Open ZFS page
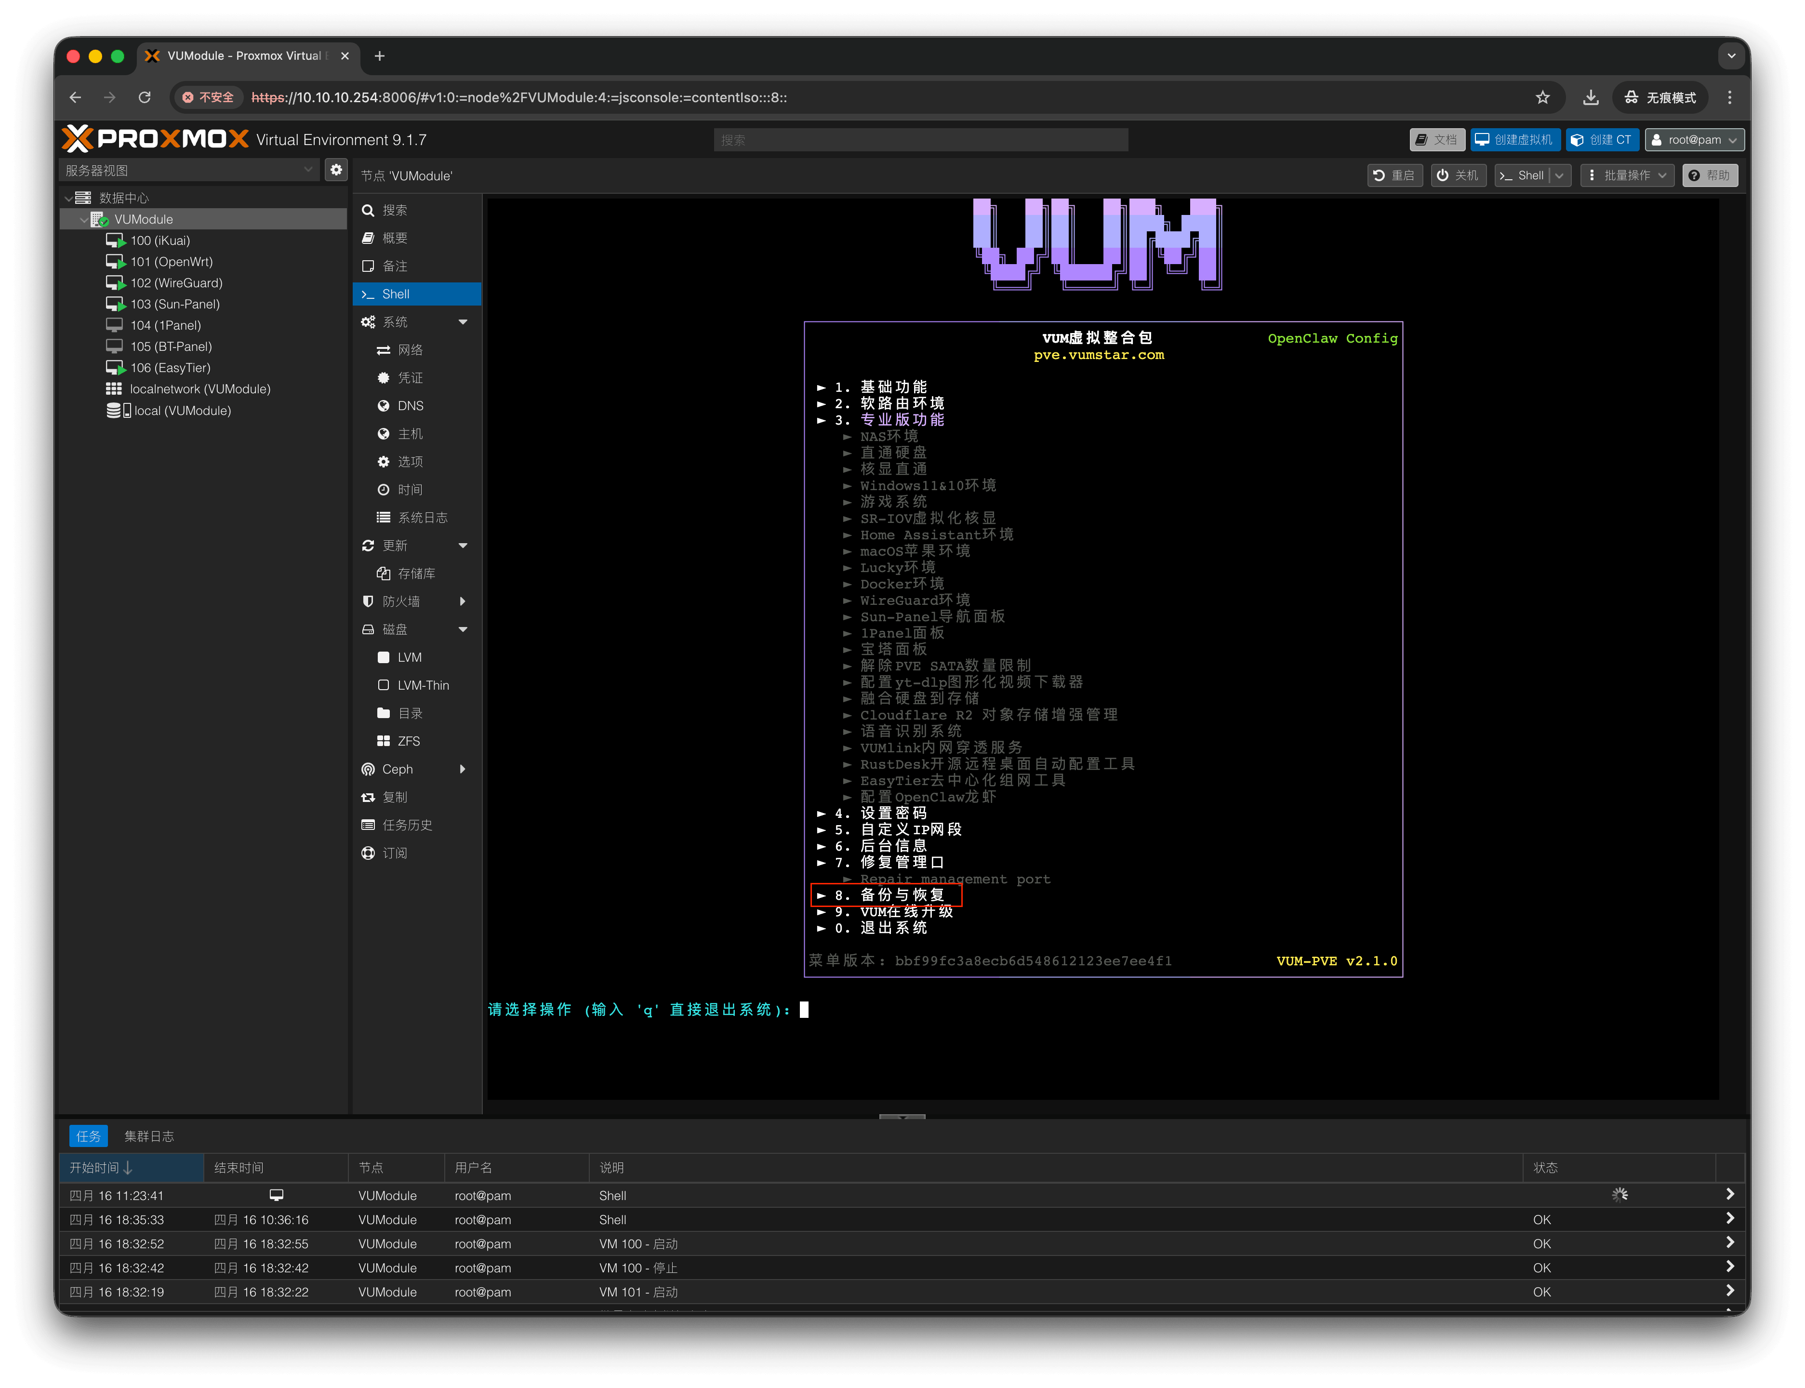Screen dimensions: 1805x1388 point(416,741)
